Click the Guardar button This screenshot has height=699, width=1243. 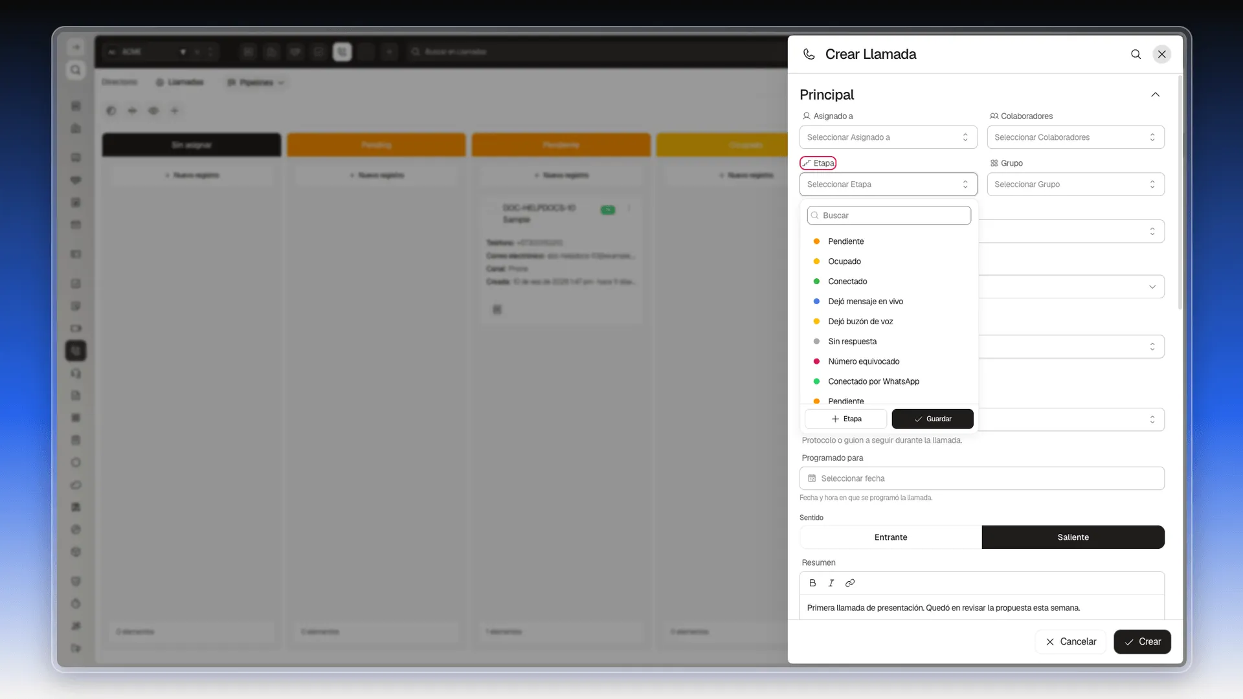pos(932,419)
